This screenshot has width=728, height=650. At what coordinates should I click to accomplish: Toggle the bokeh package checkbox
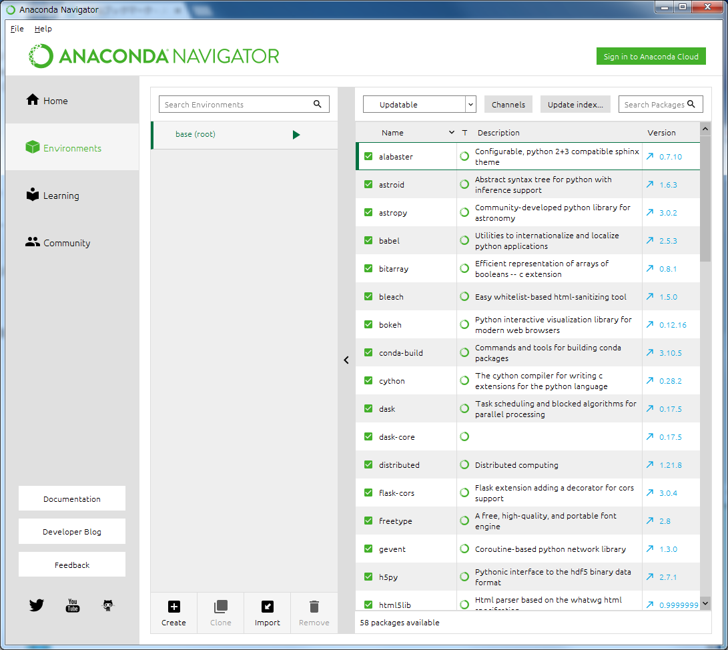click(x=368, y=324)
